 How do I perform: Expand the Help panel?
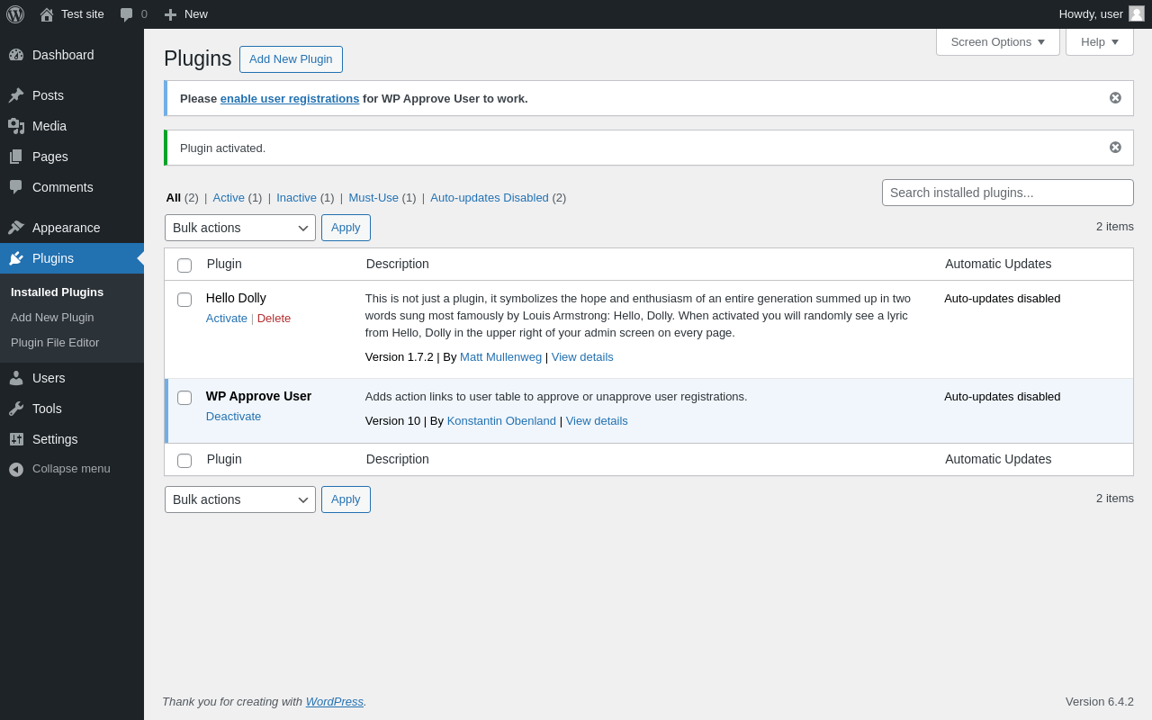pyautogui.click(x=1099, y=41)
